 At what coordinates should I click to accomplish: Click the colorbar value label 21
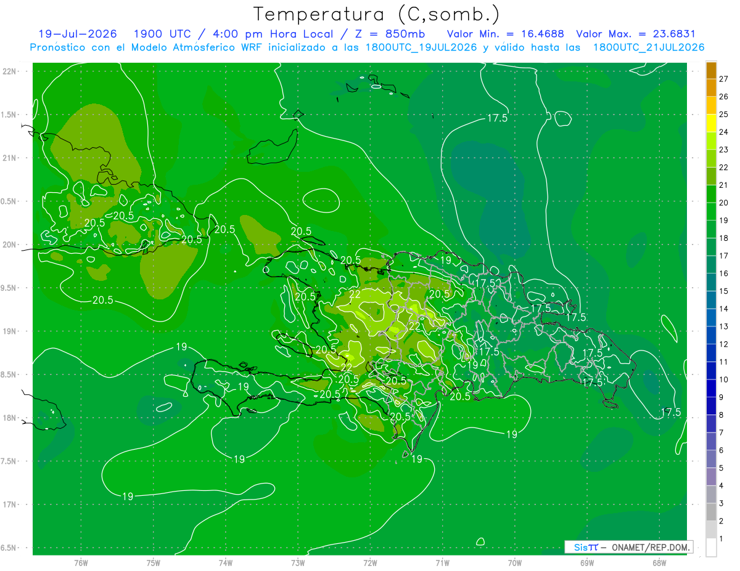pyautogui.click(x=723, y=185)
